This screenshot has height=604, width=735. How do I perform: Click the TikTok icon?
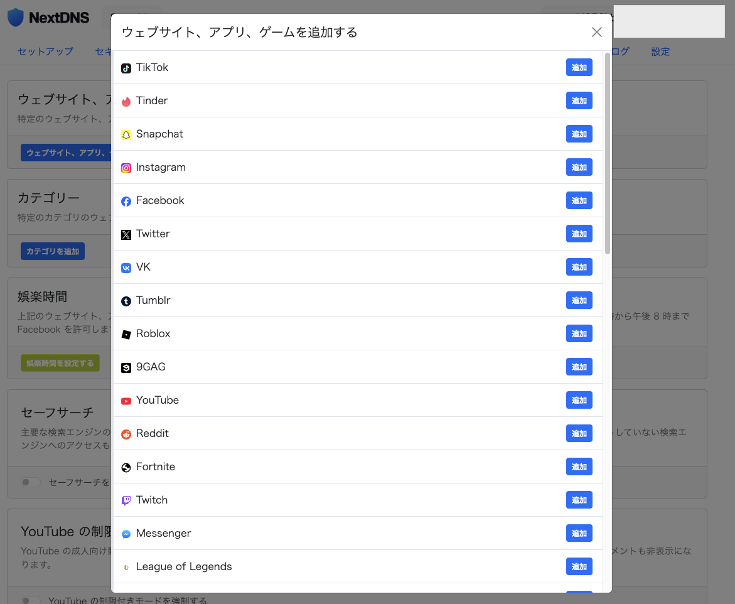126,67
